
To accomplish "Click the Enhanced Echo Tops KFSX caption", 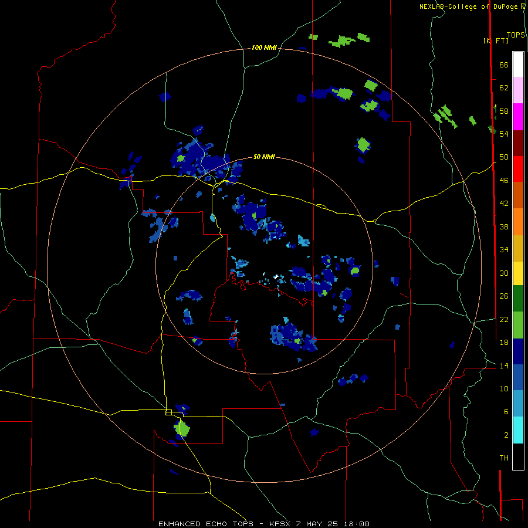I will tap(264, 524).
